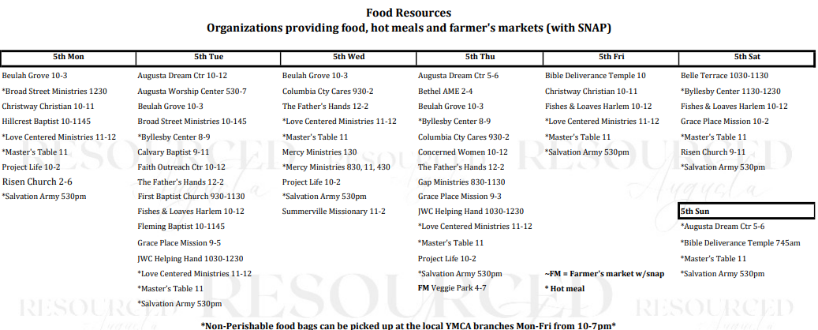Select the 5th Wed header cell
The width and height of the screenshot is (818, 330).
click(x=349, y=57)
